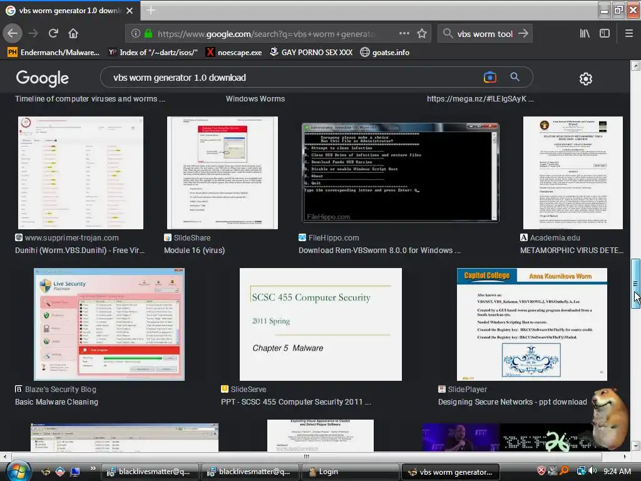Click the horizontal scrollbar thumb
641x481 pixels.
(x=306, y=457)
